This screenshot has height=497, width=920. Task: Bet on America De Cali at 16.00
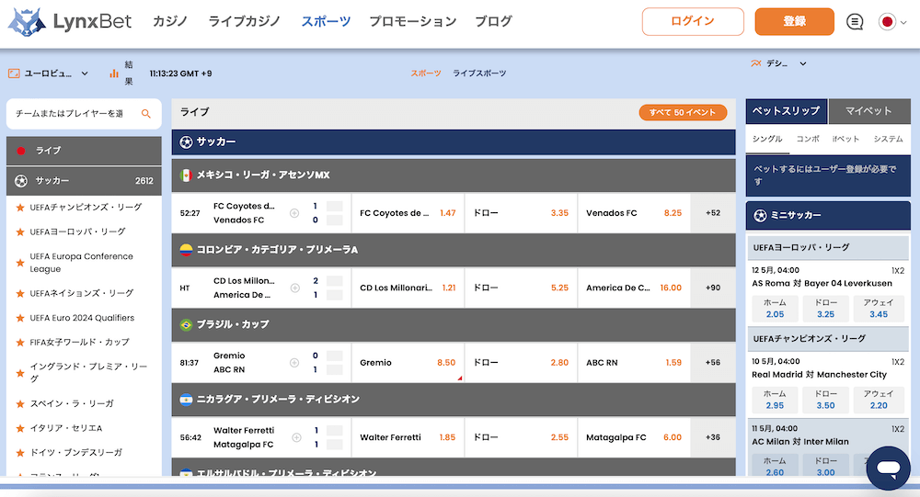point(634,288)
